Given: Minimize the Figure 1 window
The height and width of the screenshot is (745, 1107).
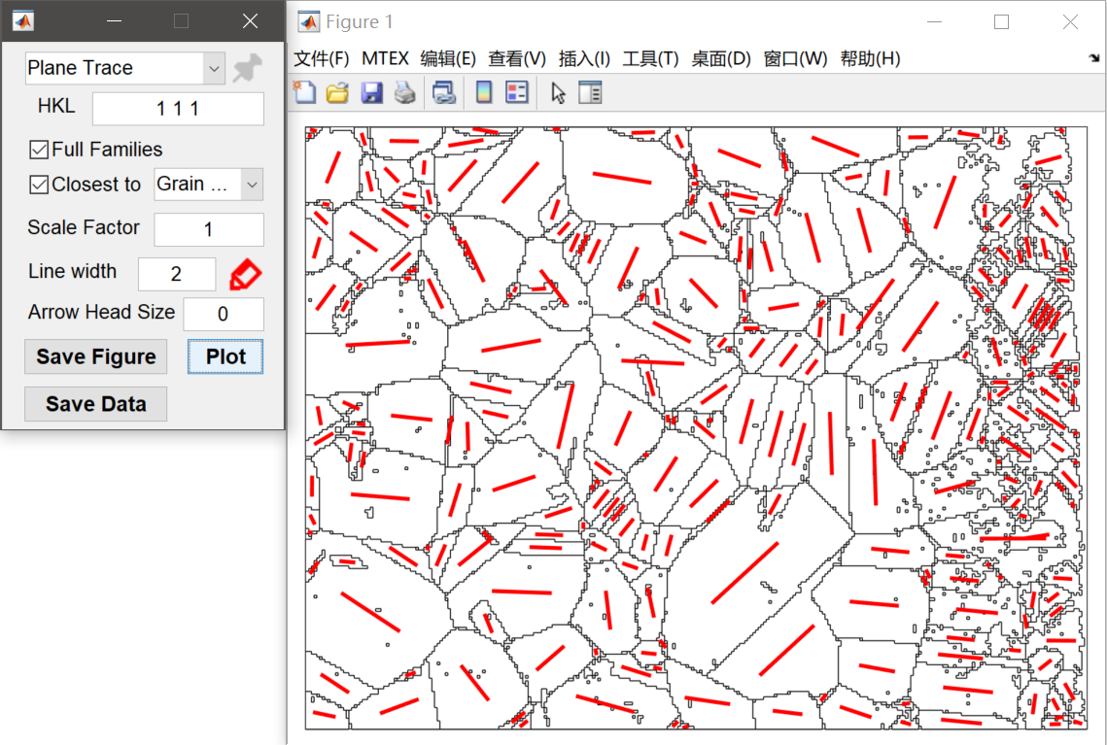Looking at the screenshot, I should click(934, 22).
